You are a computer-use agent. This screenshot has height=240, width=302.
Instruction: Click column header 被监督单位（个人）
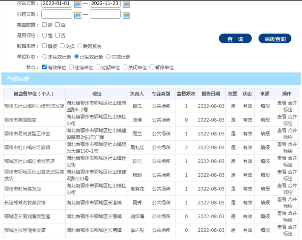(x=34, y=94)
